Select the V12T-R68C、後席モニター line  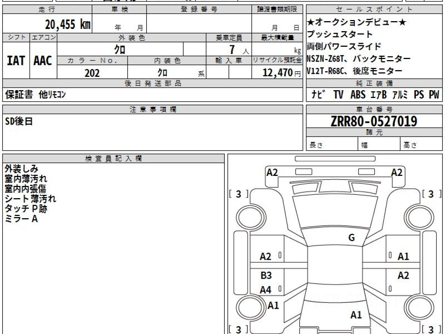[x=355, y=71]
